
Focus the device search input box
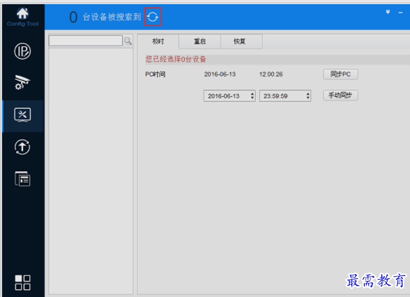(86, 41)
